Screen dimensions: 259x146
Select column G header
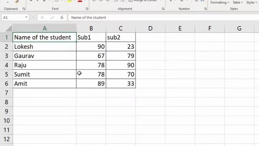click(x=239, y=28)
